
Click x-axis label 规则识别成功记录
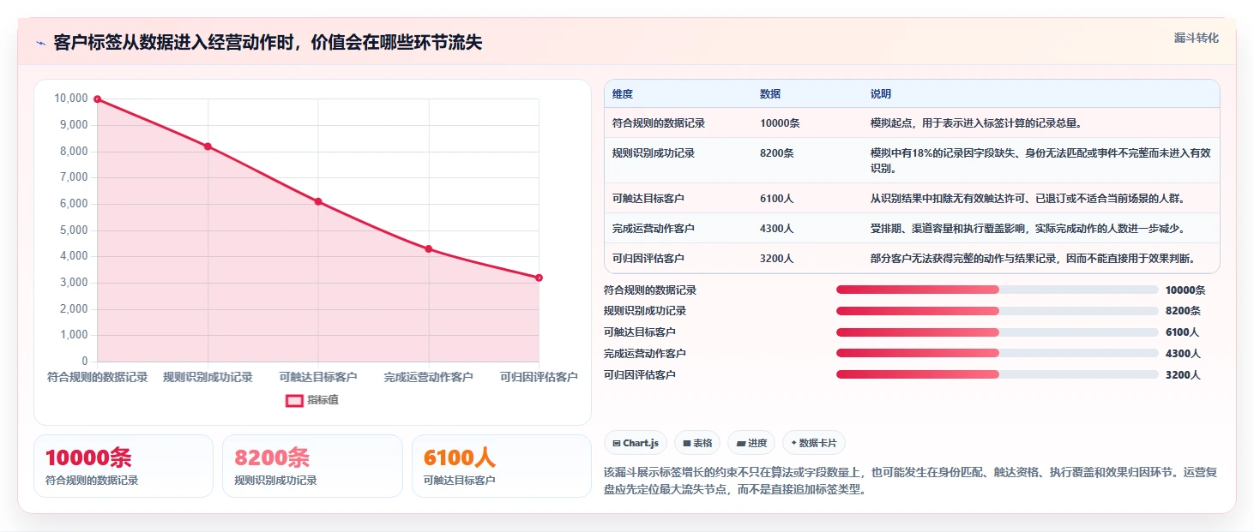(208, 377)
